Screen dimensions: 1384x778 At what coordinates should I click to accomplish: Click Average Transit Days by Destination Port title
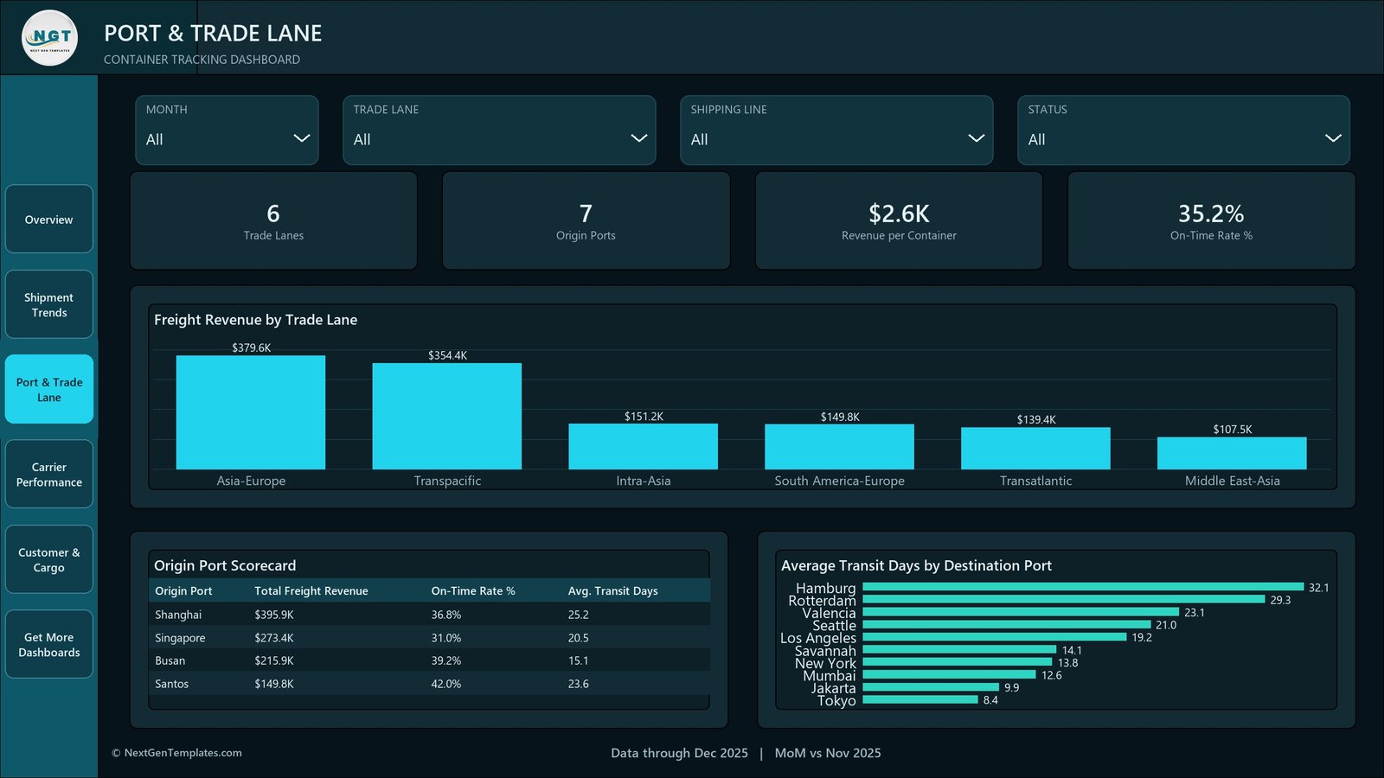(x=916, y=565)
